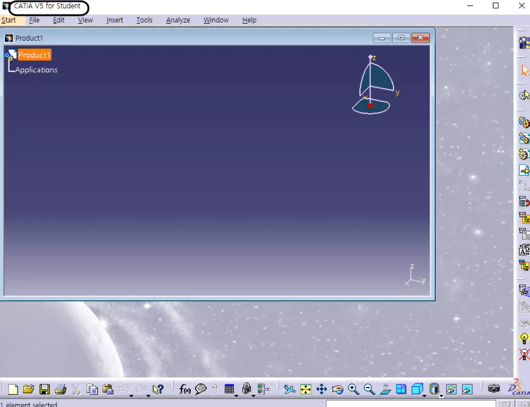Open the File menu
This screenshot has width=530, height=407.
tap(34, 20)
